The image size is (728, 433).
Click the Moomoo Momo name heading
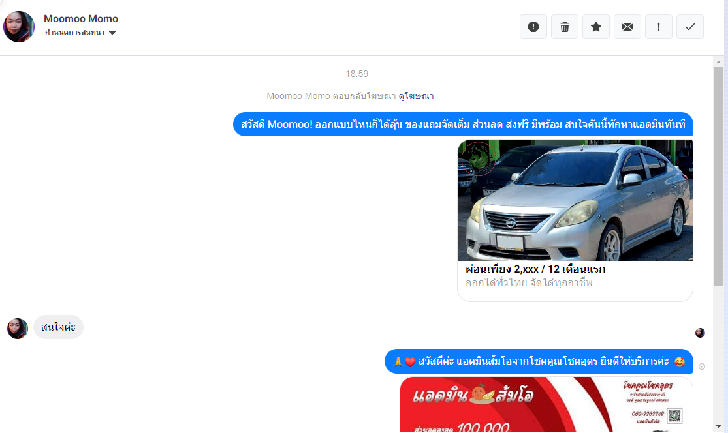click(x=81, y=18)
